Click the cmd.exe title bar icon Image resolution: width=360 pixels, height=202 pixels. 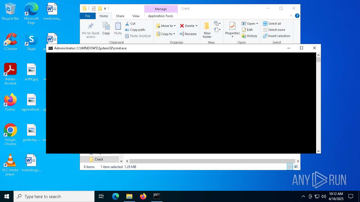[x=51, y=48]
